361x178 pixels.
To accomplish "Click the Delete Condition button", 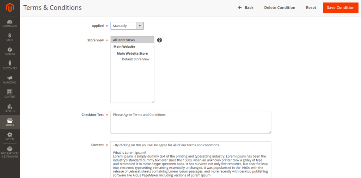I will [280, 8].
